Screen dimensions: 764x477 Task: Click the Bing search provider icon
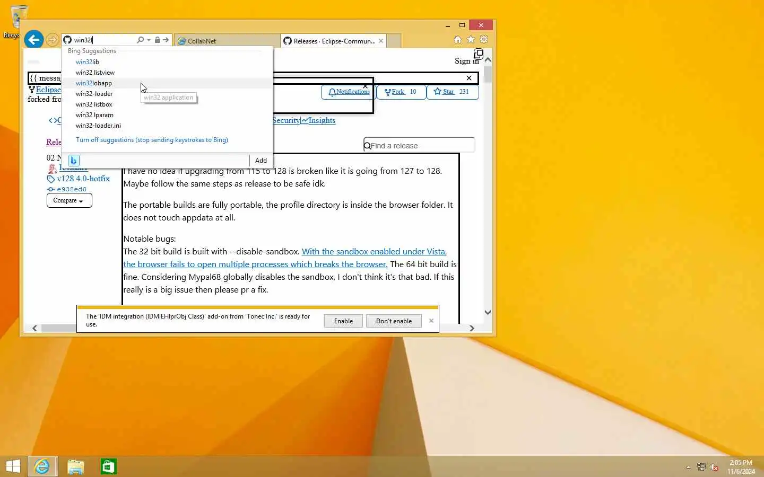[x=74, y=160]
